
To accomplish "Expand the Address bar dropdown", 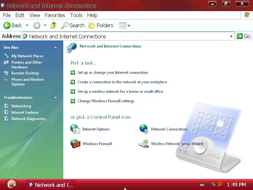I will (231, 36).
